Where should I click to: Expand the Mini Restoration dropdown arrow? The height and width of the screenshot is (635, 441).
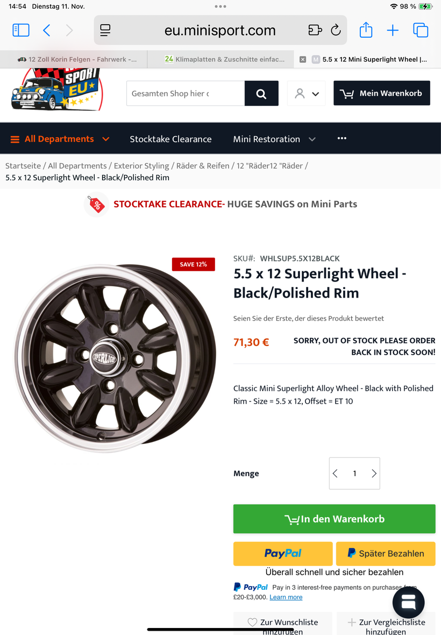pos(312,139)
